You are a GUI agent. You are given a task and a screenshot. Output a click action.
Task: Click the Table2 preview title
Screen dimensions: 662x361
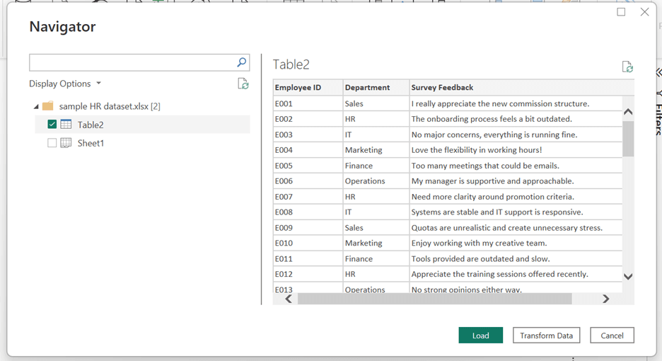(x=291, y=64)
